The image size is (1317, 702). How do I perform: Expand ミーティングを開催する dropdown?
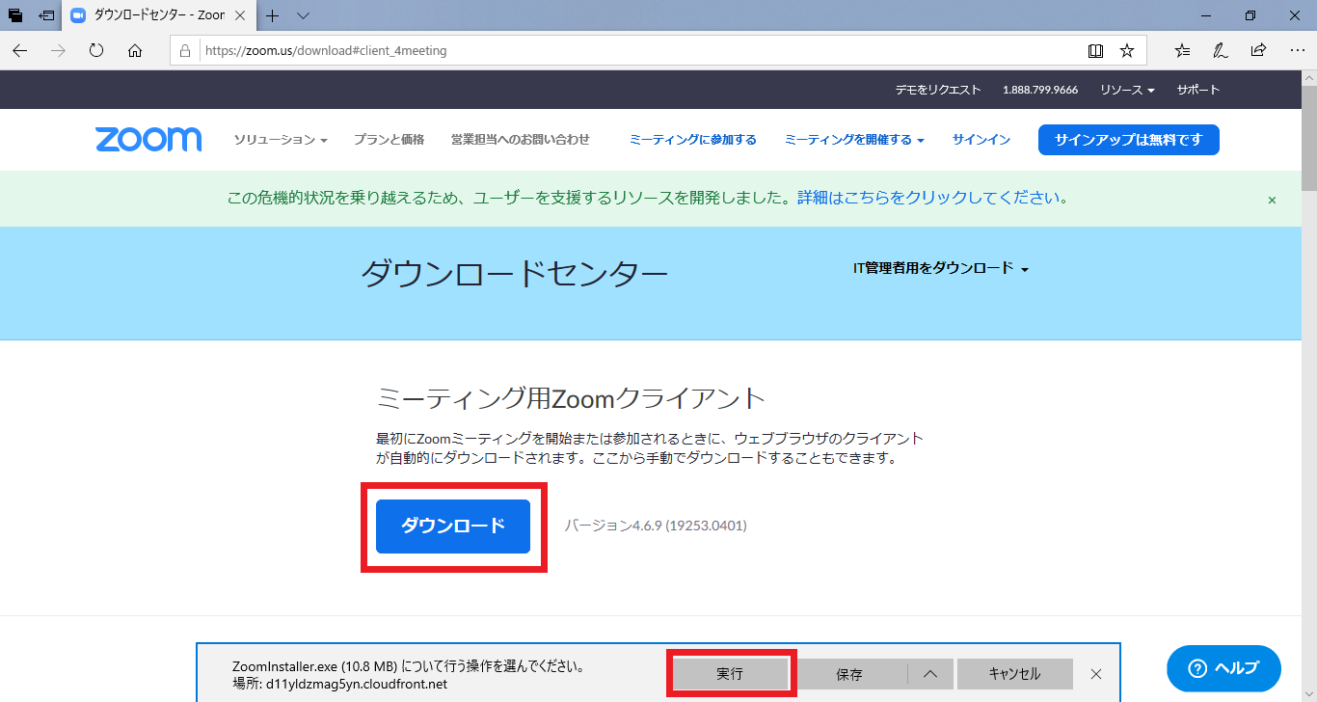click(x=854, y=140)
